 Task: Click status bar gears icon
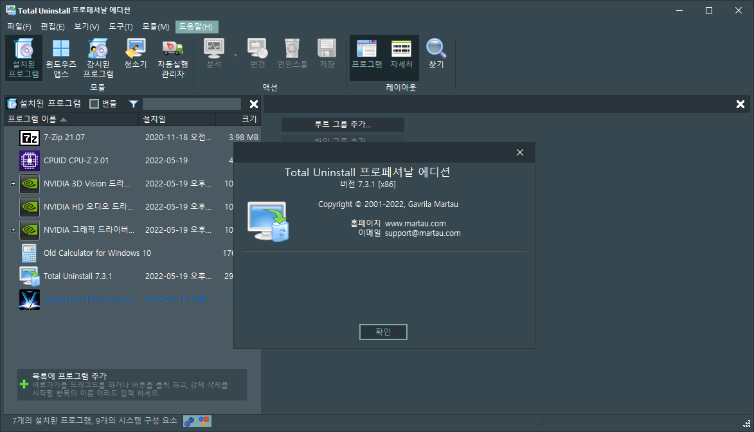point(190,422)
